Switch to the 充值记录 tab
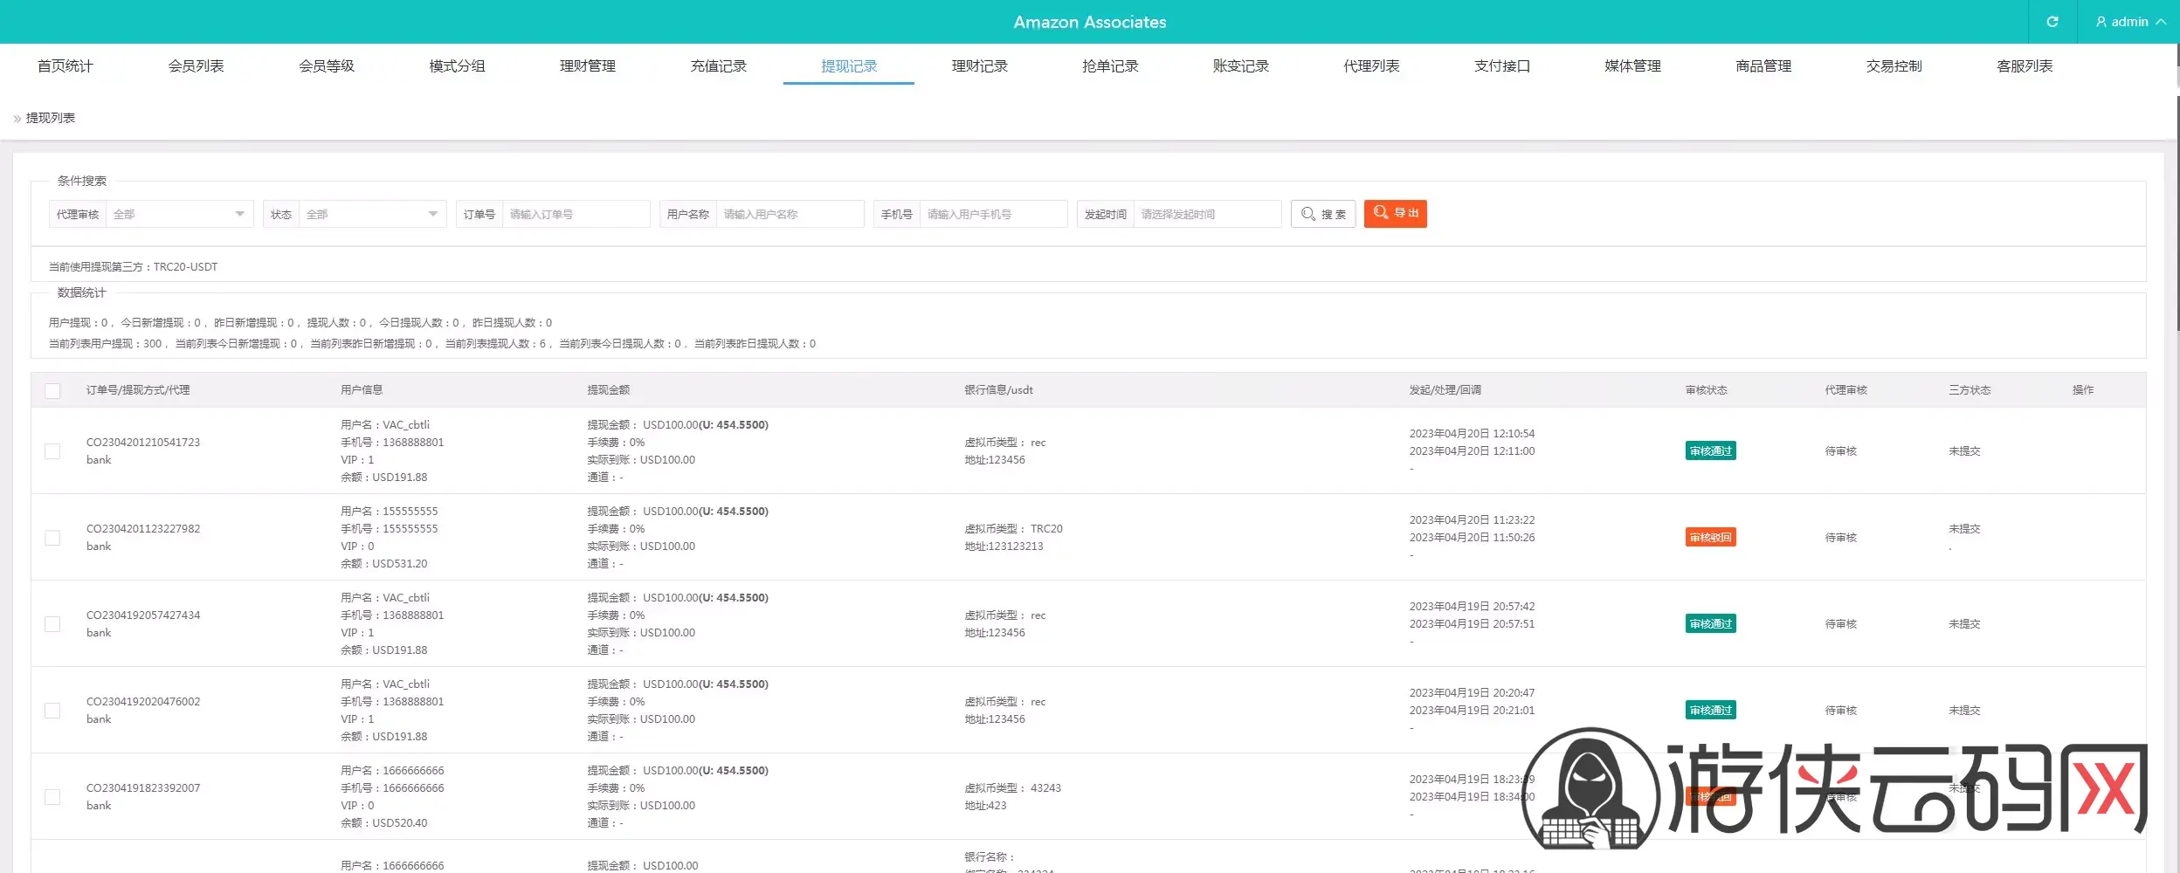 pos(718,66)
